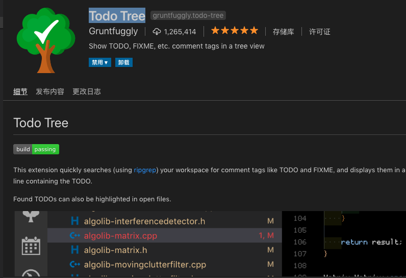The width and height of the screenshot is (406, 278).
Task: Open the 许可证 license link
Action: (319, 32)
